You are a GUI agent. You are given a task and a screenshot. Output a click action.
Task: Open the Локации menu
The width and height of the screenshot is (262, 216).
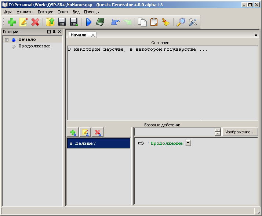46,12
